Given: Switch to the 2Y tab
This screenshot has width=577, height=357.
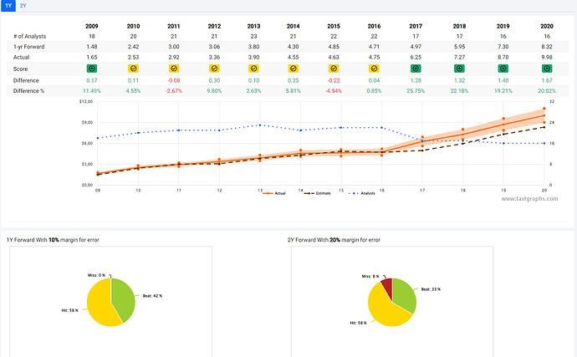Looking at the screenshot, I should [x=23, y=5].
